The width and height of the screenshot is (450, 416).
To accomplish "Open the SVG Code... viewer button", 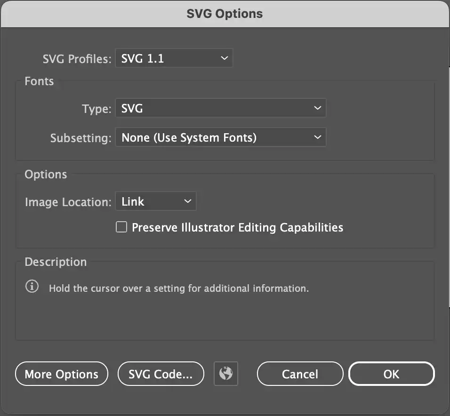I will pos(161,374).
